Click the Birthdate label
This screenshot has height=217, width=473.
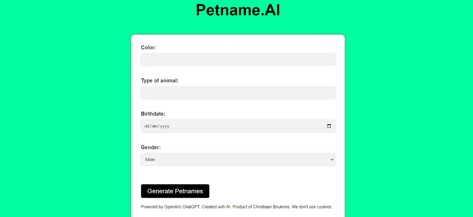(x=153, y=114)
